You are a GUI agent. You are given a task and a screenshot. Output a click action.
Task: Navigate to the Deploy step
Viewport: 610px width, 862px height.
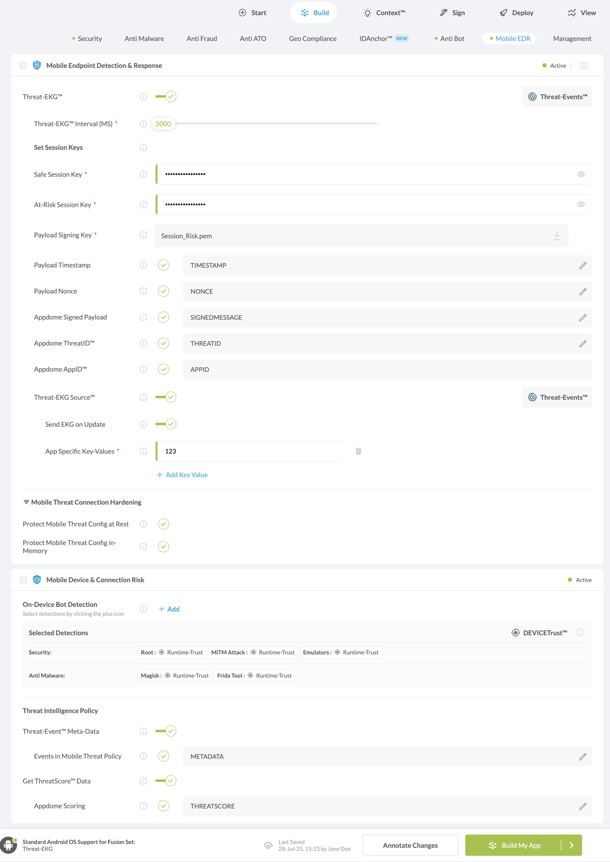point(516,13)
